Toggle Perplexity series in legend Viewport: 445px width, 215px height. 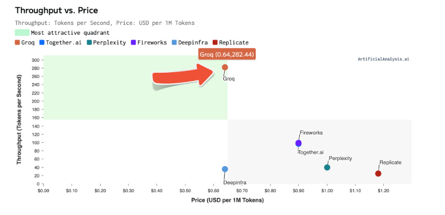pos(106,43)
